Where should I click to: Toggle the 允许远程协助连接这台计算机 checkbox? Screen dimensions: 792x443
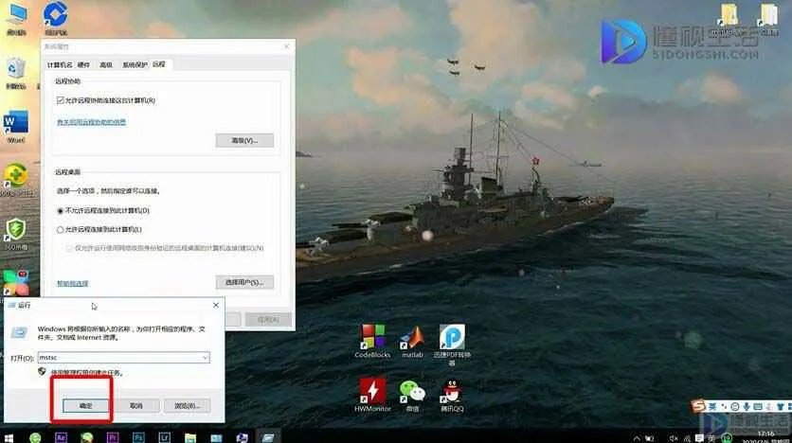[x=61, y=99]
